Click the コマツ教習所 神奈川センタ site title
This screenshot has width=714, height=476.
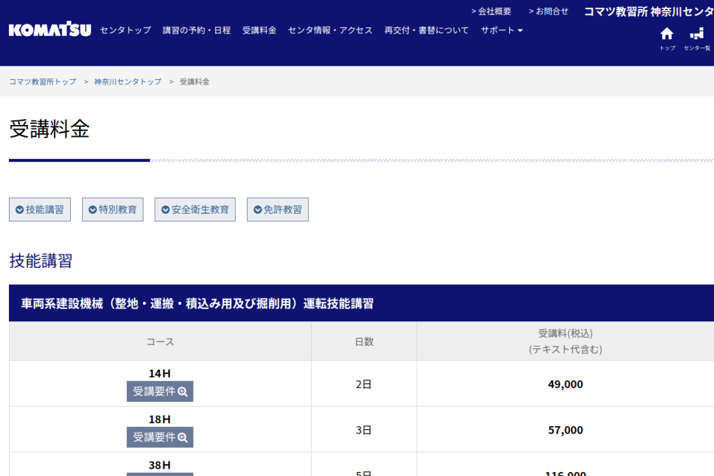pyautogui.click(x=649, y=12)
